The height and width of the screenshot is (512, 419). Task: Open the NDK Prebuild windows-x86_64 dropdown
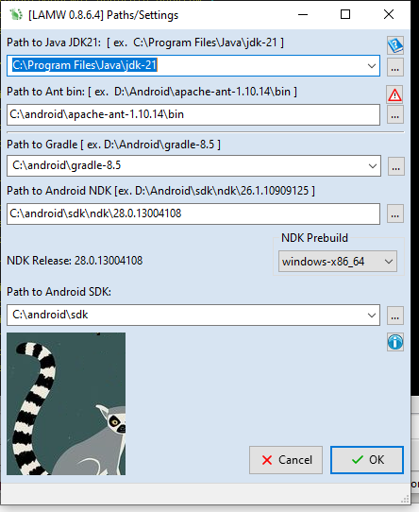[x=338, y=262]
